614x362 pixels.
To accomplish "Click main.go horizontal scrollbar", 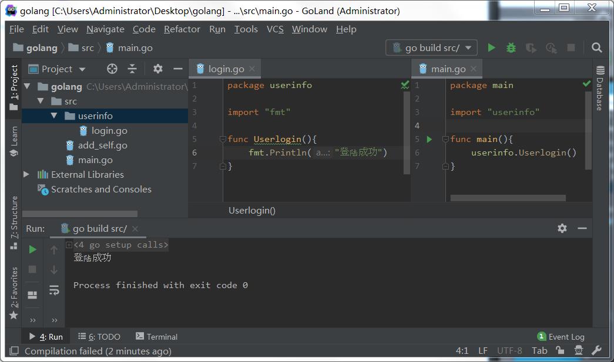I will point(508,198).
